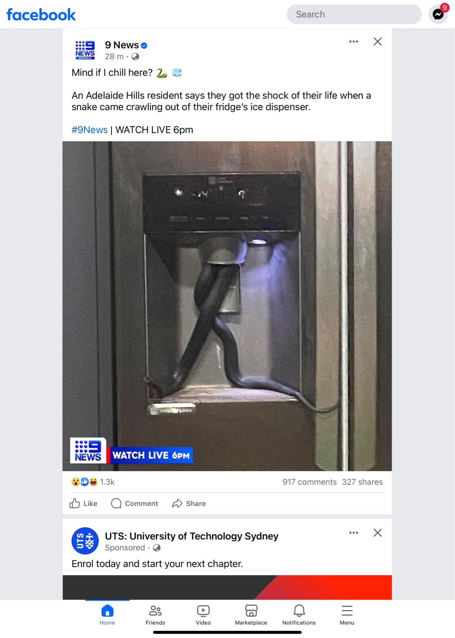Hide the UTS sponsored ad
Screen dimensions: 455x638
pos(378,533)
